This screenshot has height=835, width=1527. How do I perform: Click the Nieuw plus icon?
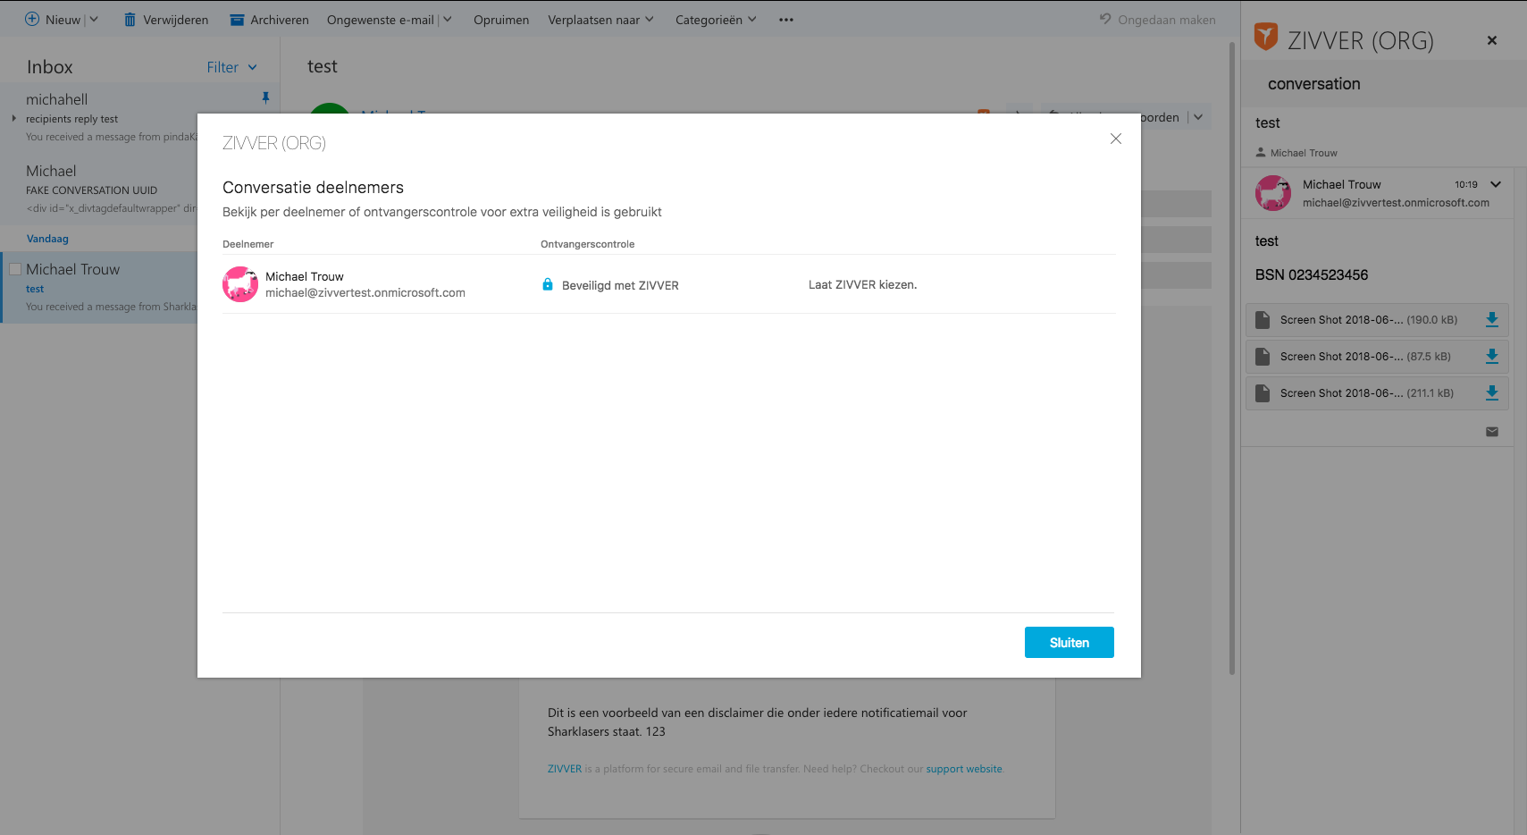32,19
